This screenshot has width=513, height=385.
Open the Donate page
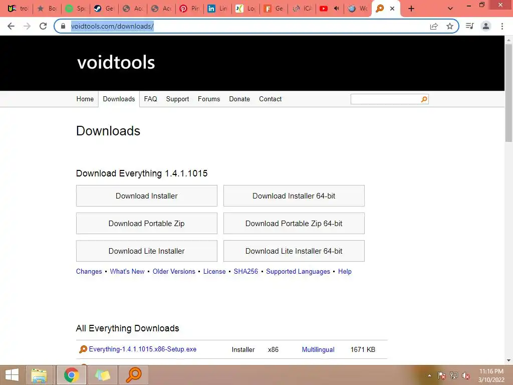239,99
